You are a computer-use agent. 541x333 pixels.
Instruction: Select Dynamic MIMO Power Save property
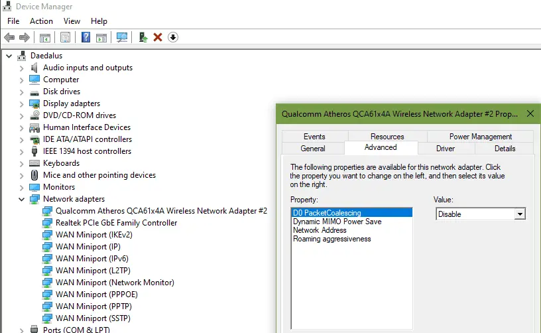pos(337,222)
